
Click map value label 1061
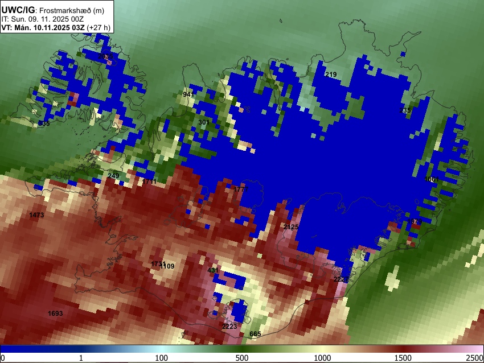432,179
